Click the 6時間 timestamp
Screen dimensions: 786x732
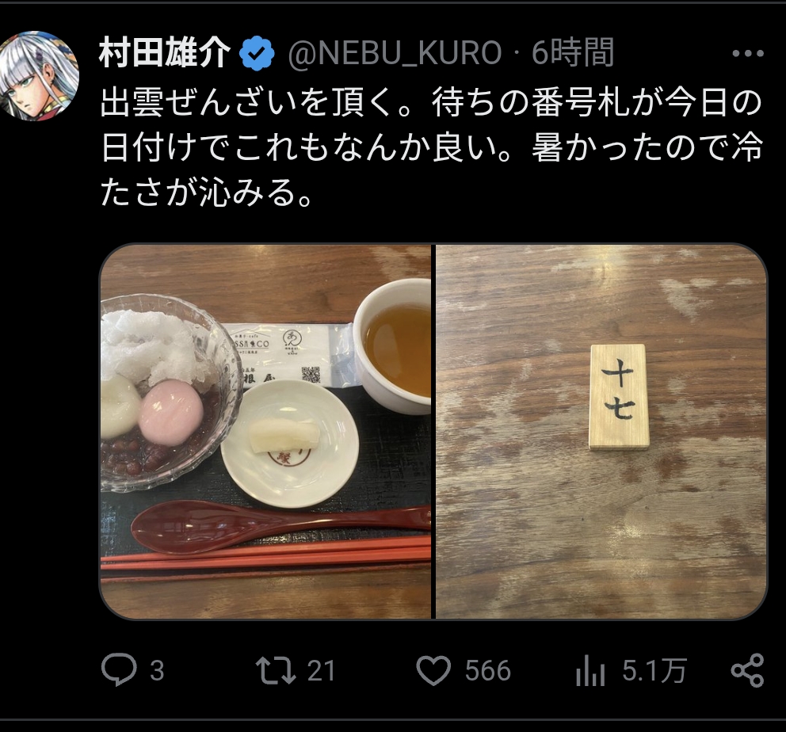pyautogui.click(x=573, y=52)
